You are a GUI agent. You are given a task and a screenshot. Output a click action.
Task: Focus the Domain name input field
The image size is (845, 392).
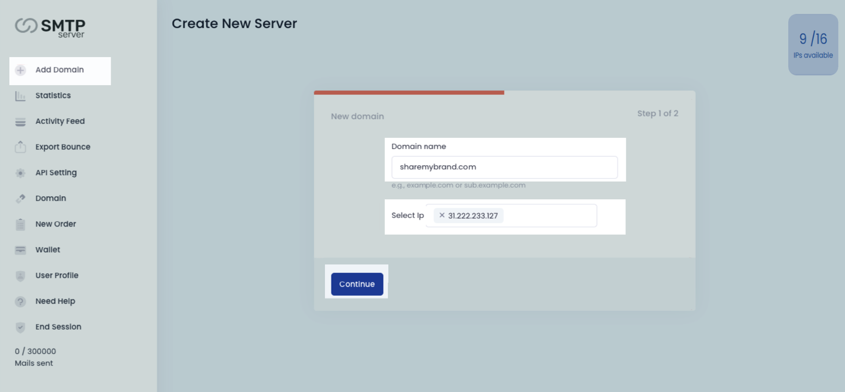coord(504,167)
